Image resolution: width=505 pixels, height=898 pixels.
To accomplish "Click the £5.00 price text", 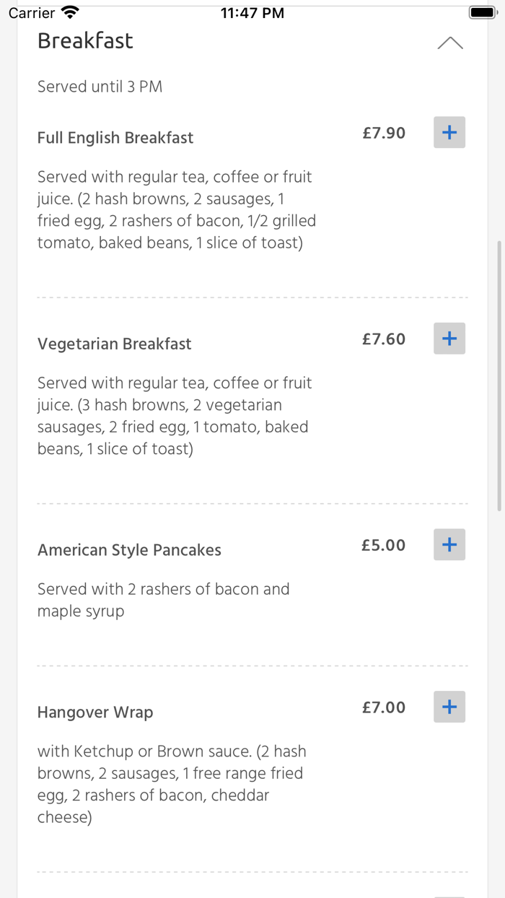I will tap(383, 545).
